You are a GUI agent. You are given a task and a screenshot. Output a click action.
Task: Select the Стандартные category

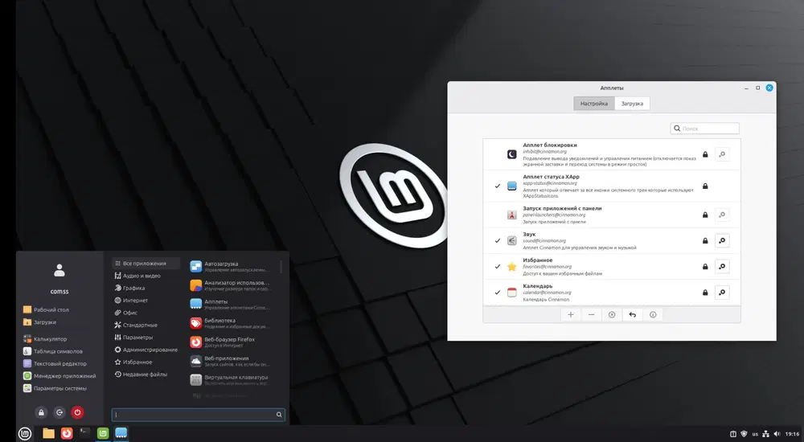146,325
